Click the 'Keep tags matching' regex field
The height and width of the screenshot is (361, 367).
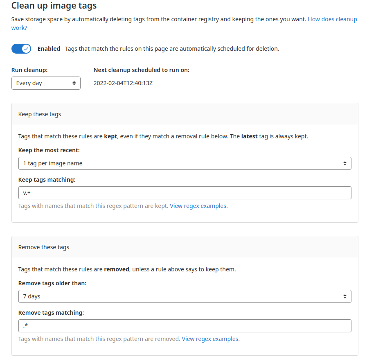(185, 193)
